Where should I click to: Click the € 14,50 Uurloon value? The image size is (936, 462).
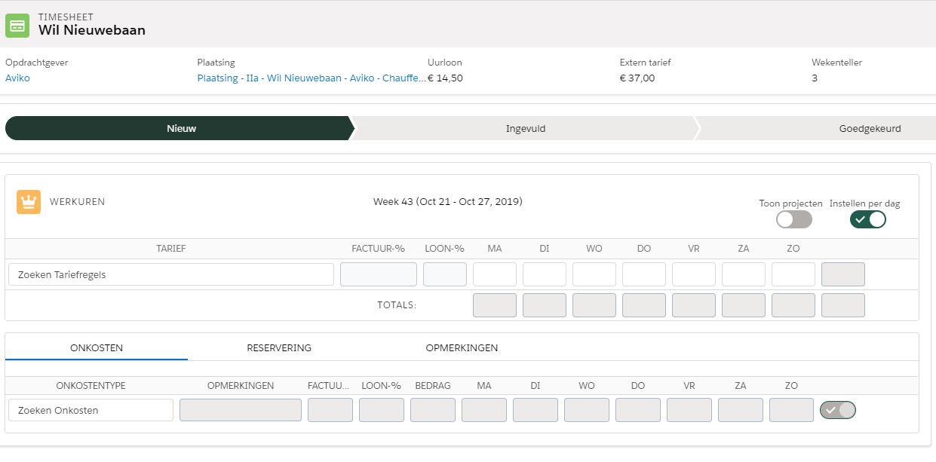click(x=445, y=78)
